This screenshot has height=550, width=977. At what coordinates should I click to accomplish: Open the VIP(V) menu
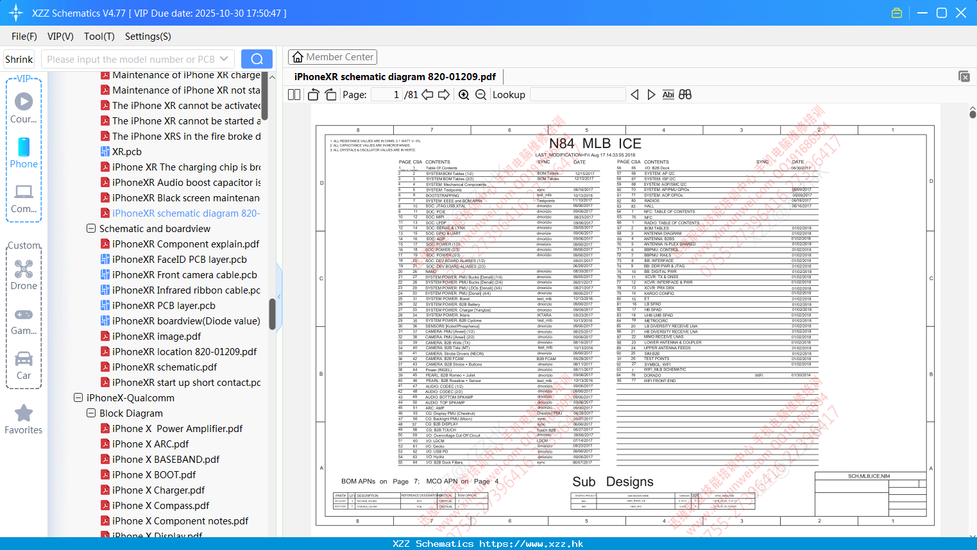pyautogui.click(x=60, y=37)
